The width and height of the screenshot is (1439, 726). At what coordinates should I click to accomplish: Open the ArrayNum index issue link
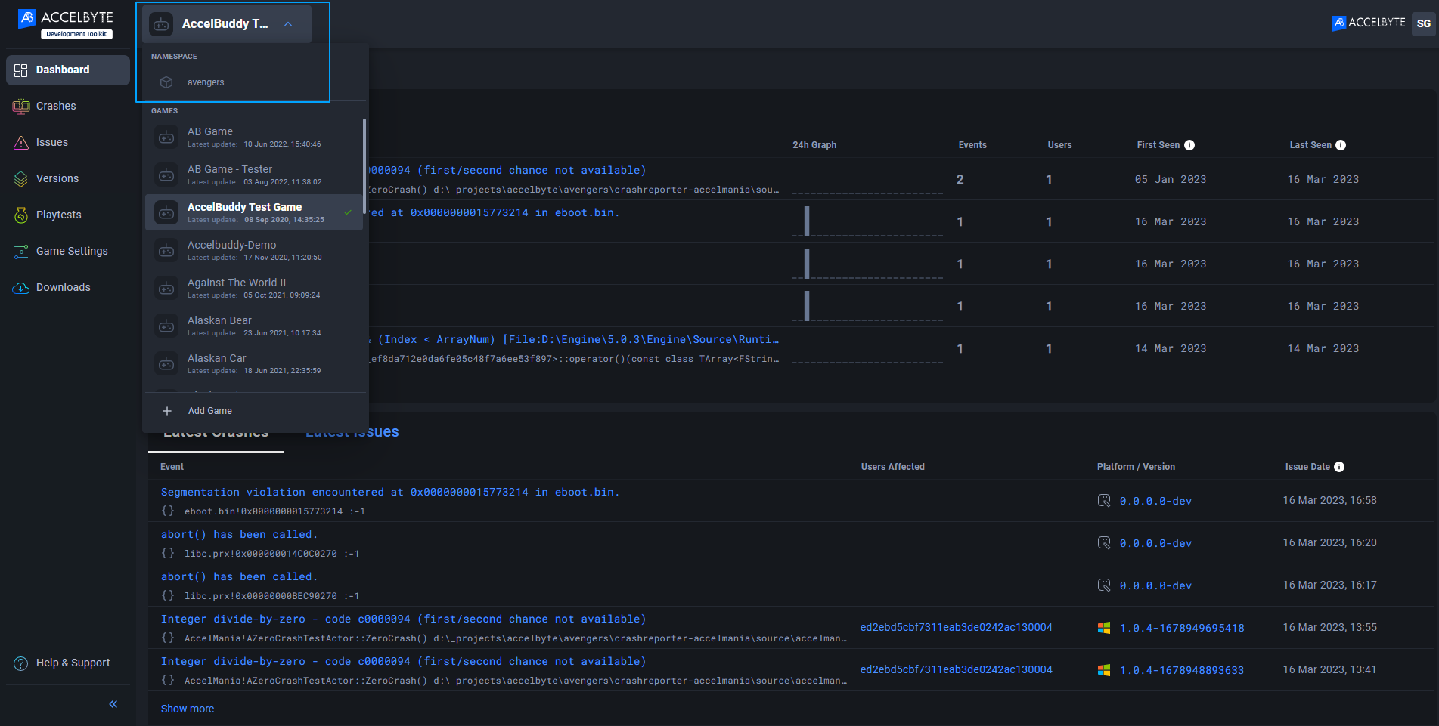575,339
